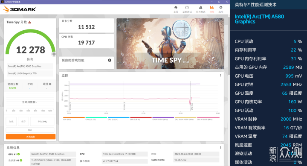Click the GPU 活动 100 % row
This screenshot has width=307, height=166.
[x=268, y=111]
